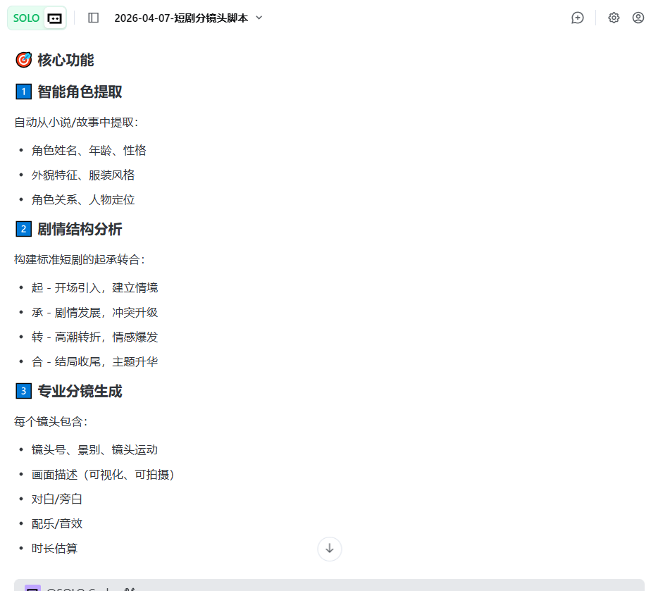Click the 专业分镜生成 heading text

coord(80,391)
